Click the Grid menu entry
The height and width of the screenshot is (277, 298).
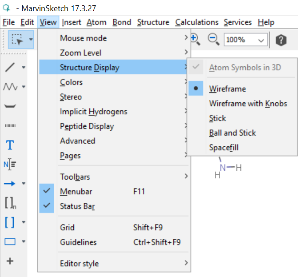tap(68, 228)
